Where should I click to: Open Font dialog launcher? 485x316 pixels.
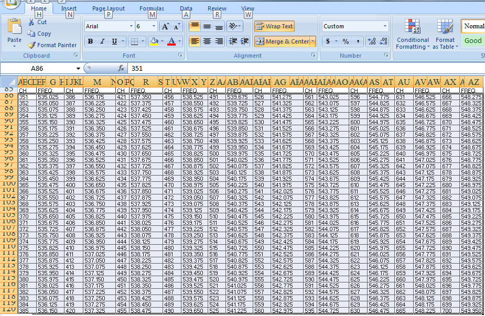coord(180,55)
